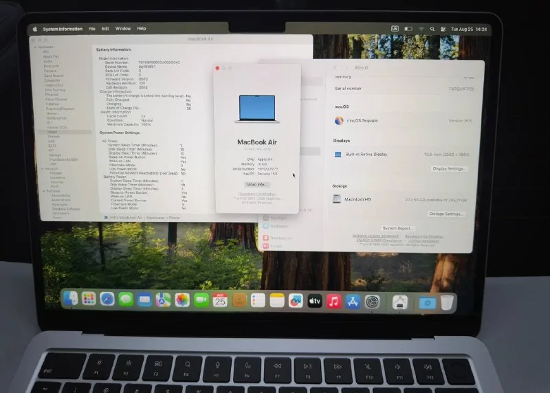Image resolution: width=550 pixels, height=393 pixels.
Task: Open System Information icon in Dock
Action: click(x=400, y=302)
